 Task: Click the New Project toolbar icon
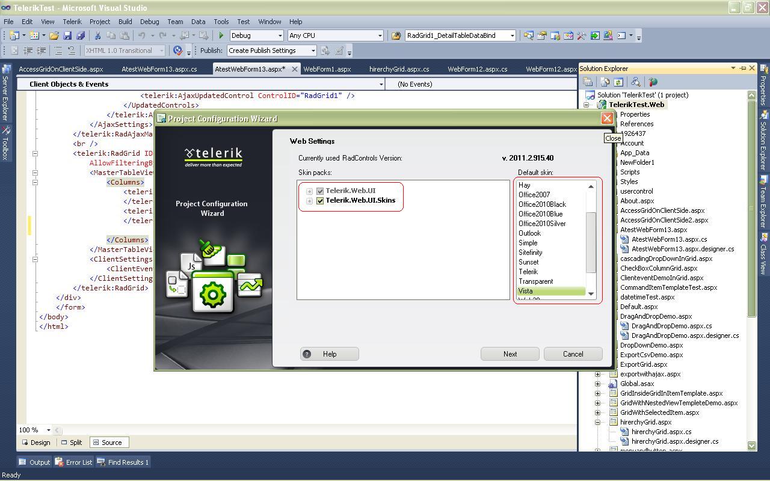pos(14,35)
